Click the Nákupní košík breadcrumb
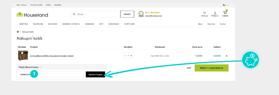 (28, 32)
